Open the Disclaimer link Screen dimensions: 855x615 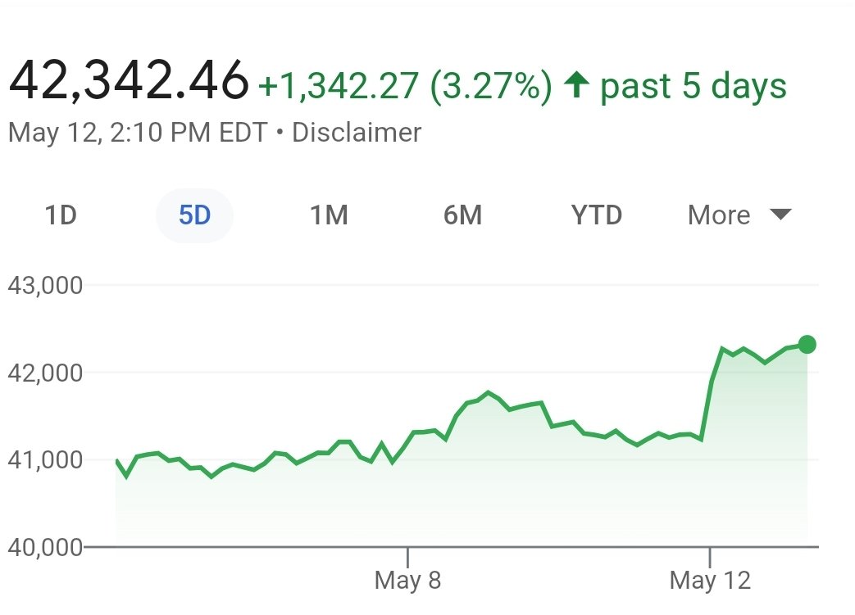357,132
